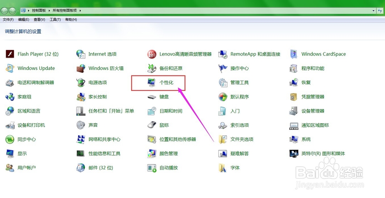This screenshot has width=385, height=198.
Task: Open the 系统 link
Action: coord(306,139)
